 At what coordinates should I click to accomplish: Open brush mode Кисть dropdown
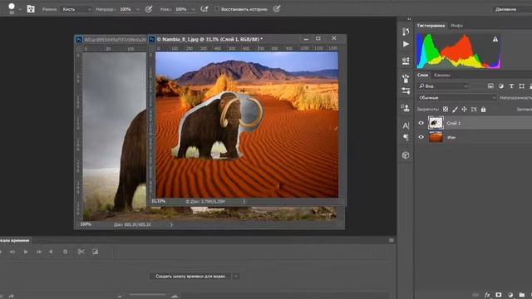pyautogui.click(x=76, y=9)
